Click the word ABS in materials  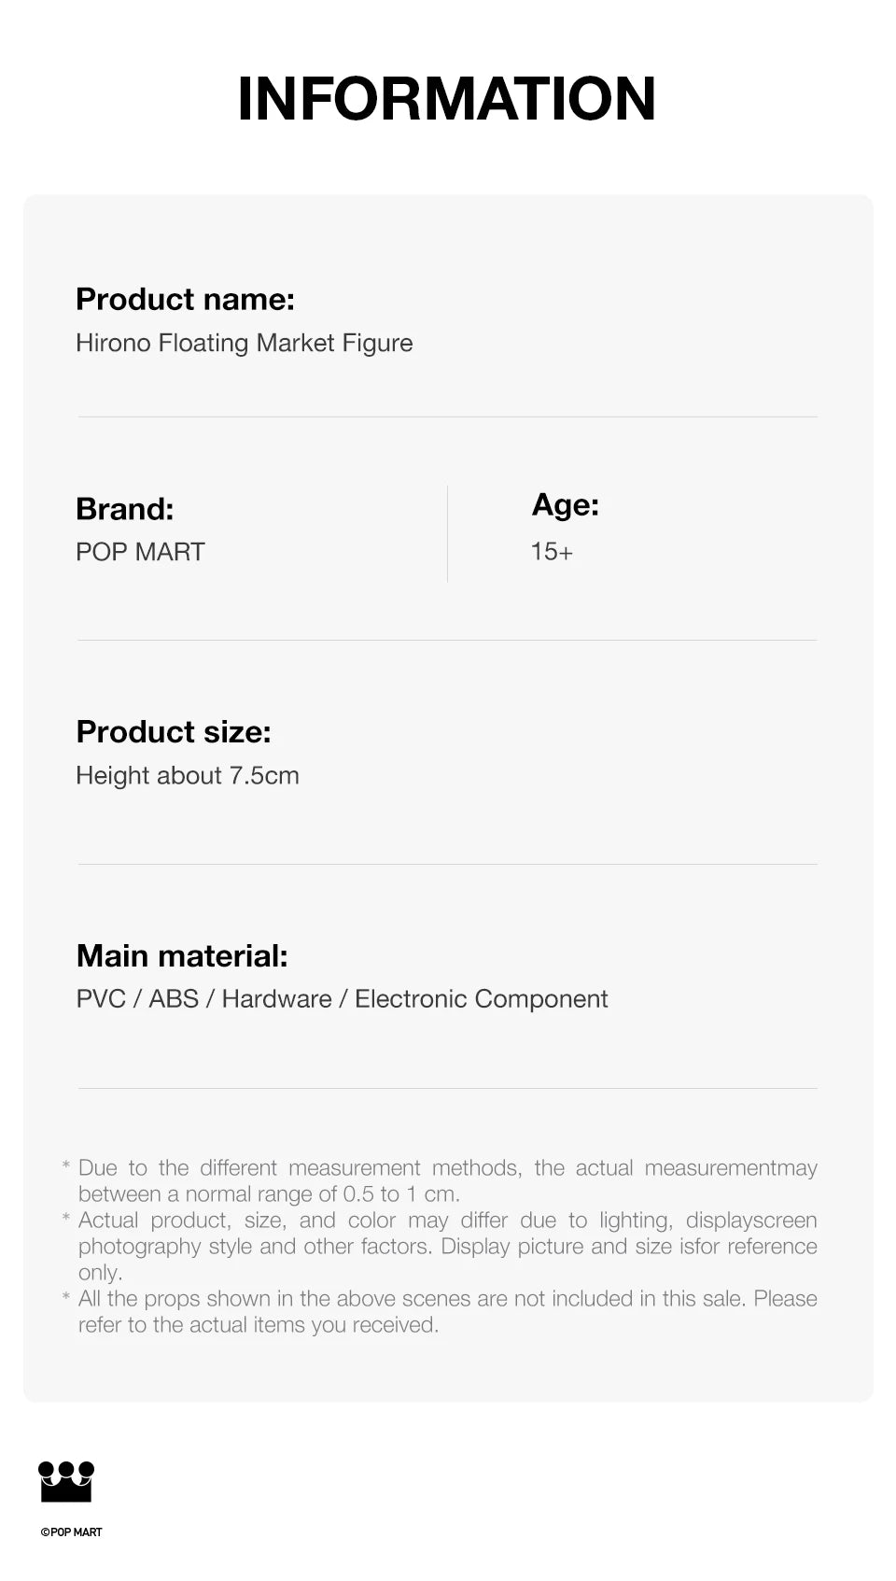[x=174, y=999]
